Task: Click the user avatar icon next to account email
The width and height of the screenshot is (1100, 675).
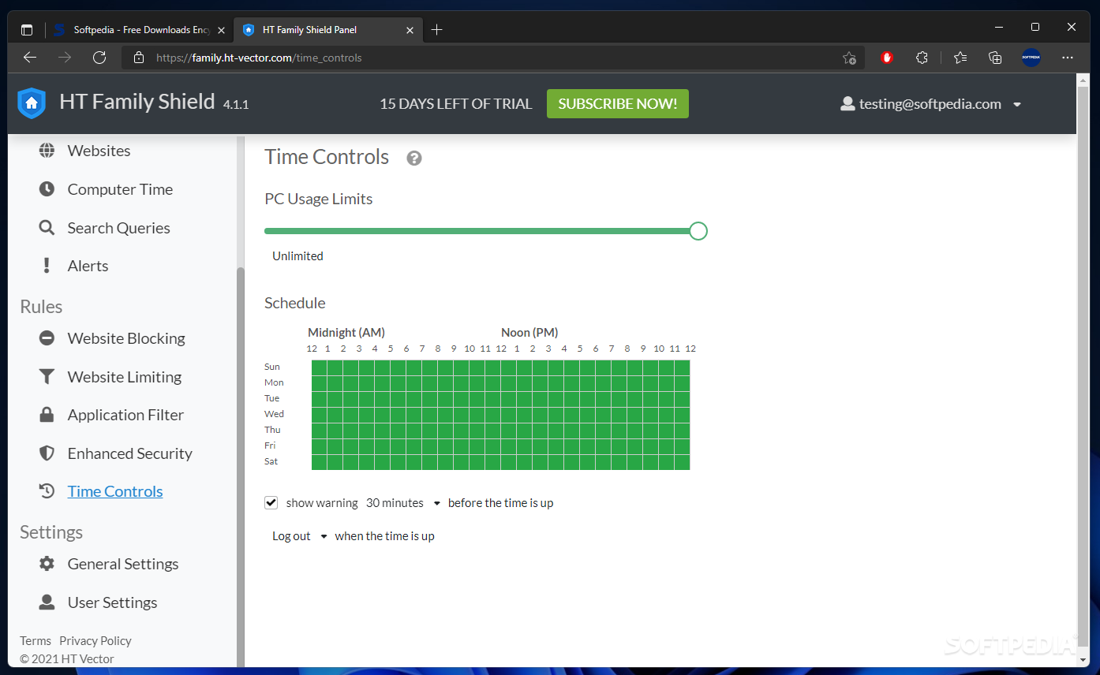Action: (847, 104)
